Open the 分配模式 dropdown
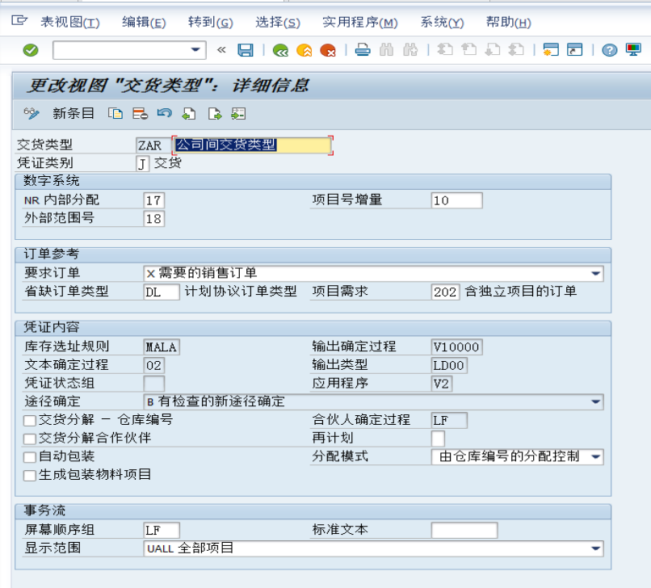 (596, 457)
